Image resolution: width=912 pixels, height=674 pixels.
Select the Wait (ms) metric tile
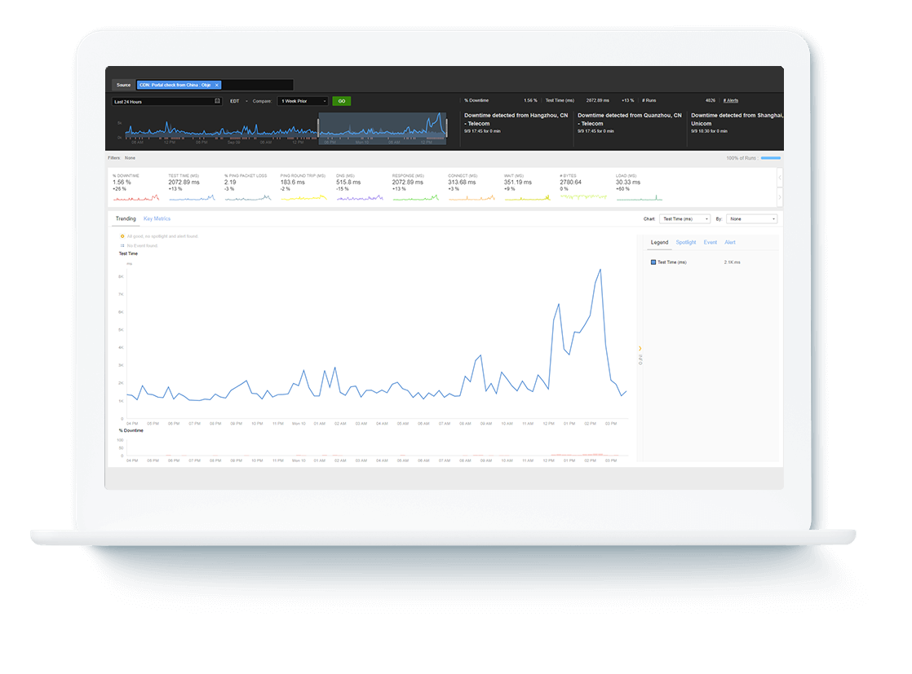[x=527, y=187]
